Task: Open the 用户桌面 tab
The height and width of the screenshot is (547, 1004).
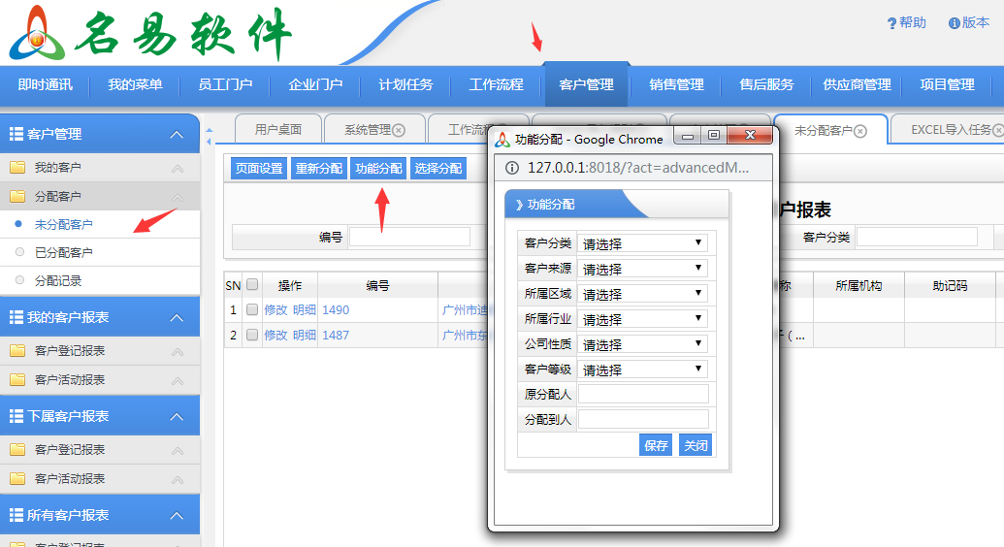Action: (278, 130)
